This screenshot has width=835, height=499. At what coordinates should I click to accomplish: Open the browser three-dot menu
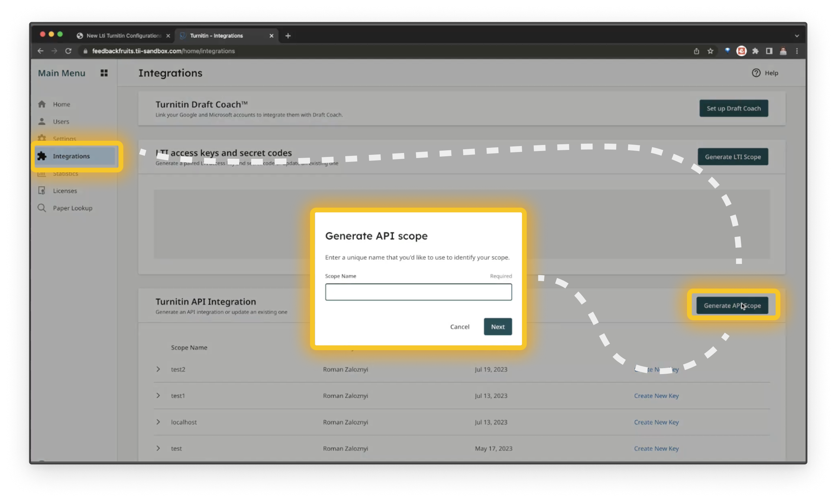(x=797, y=51)
